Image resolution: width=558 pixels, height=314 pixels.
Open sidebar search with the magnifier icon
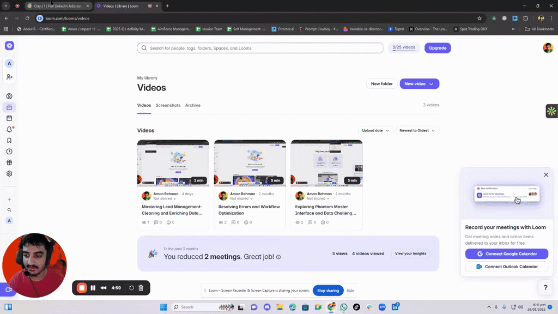(9, 209)
